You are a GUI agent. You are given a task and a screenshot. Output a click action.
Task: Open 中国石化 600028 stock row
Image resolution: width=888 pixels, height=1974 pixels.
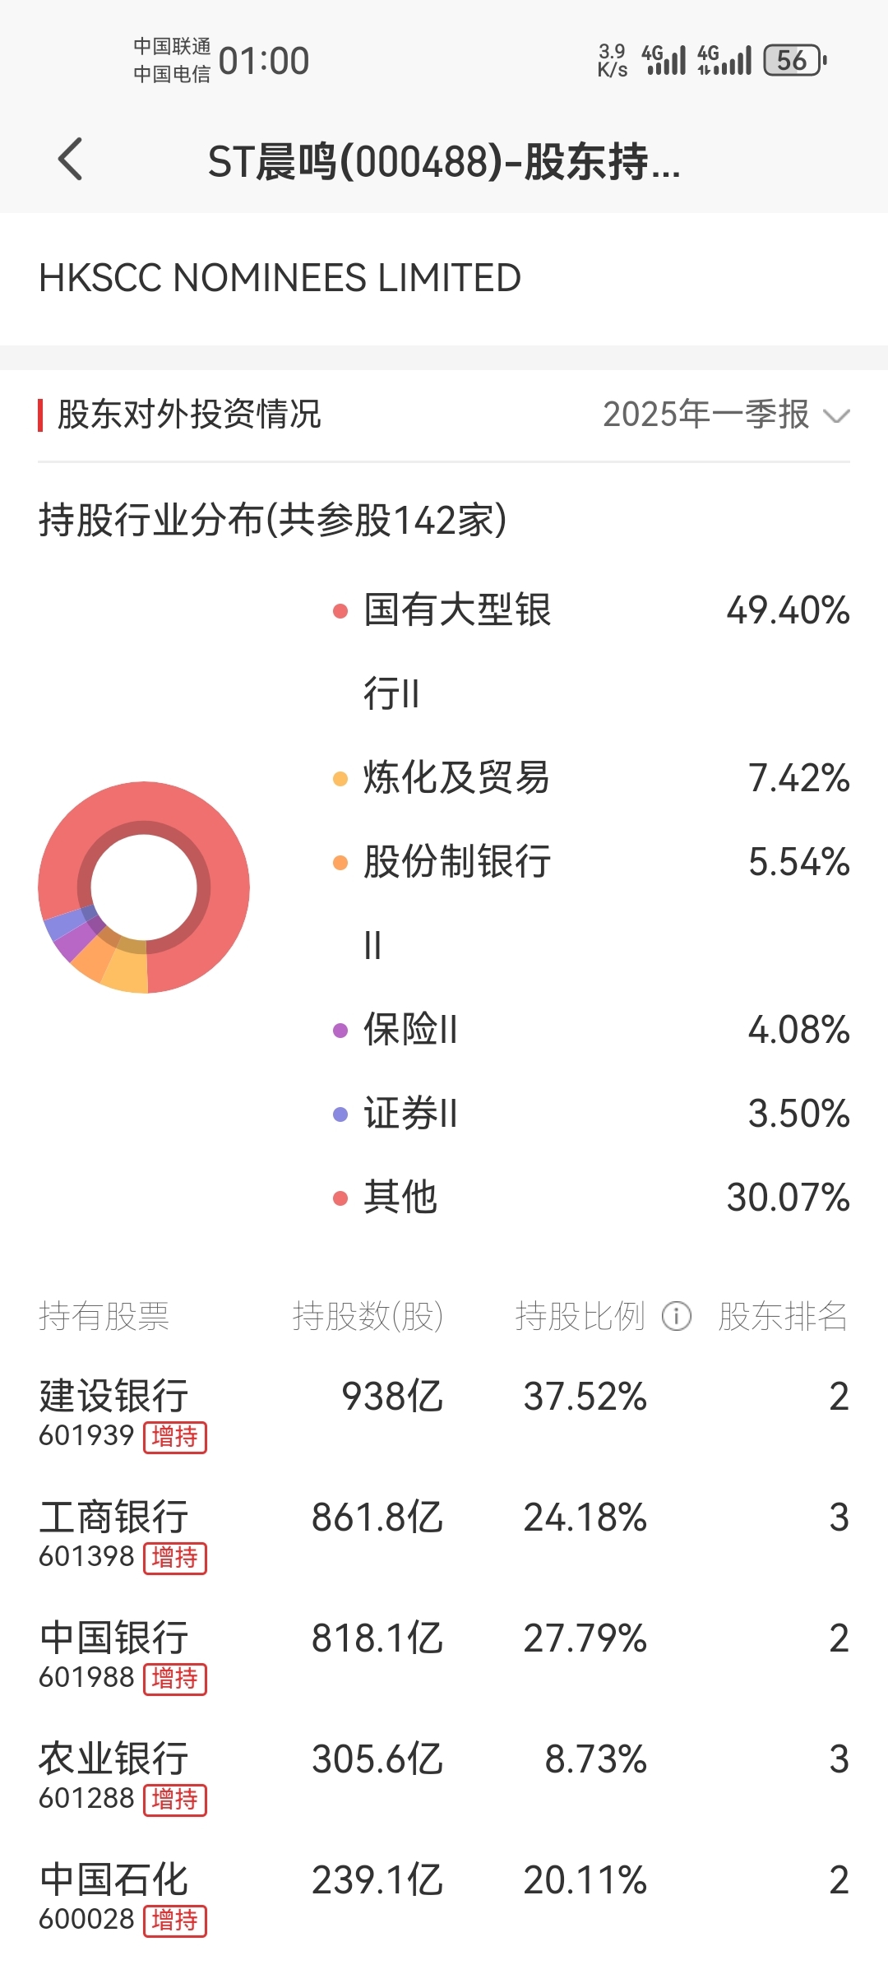click(444, 1898)
